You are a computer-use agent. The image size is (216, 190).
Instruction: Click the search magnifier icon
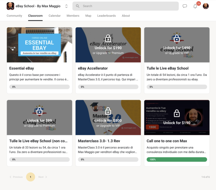[x=78, y=6]
